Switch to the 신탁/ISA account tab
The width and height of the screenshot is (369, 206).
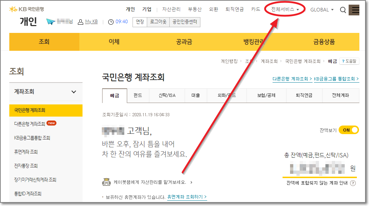pos(167,95)
